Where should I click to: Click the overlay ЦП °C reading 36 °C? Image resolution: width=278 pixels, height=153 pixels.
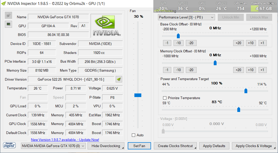pos(183,8)
